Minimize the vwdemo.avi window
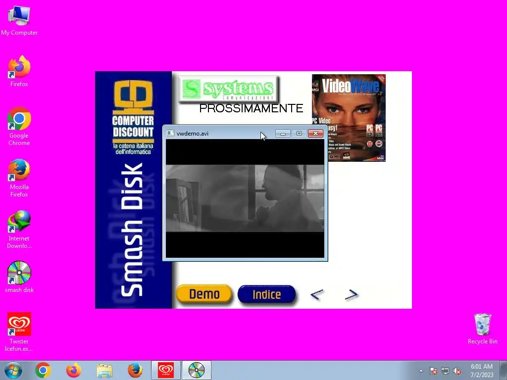 (283, 134)
